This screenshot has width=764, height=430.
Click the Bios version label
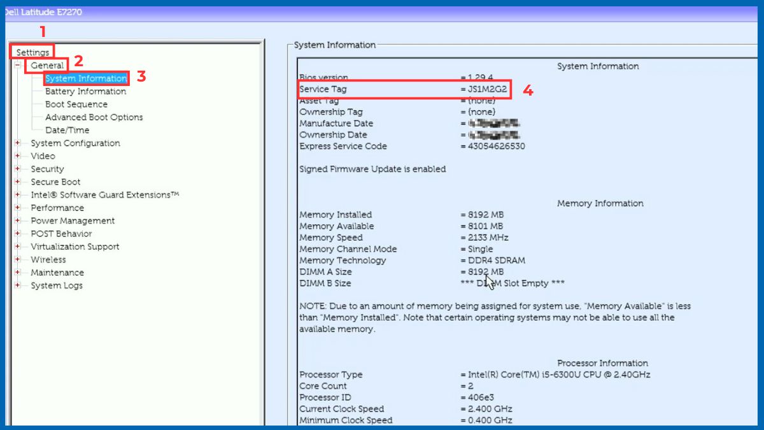tap(324, 78)
